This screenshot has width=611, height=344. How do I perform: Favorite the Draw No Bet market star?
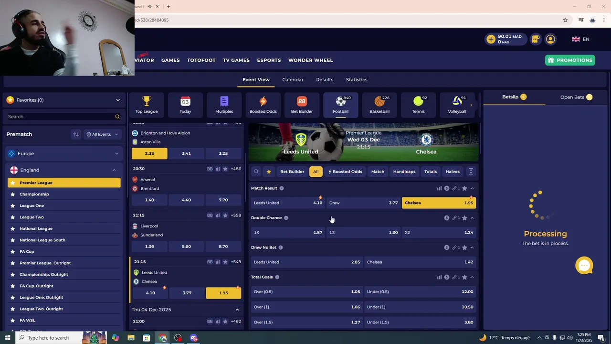[464, 247]
